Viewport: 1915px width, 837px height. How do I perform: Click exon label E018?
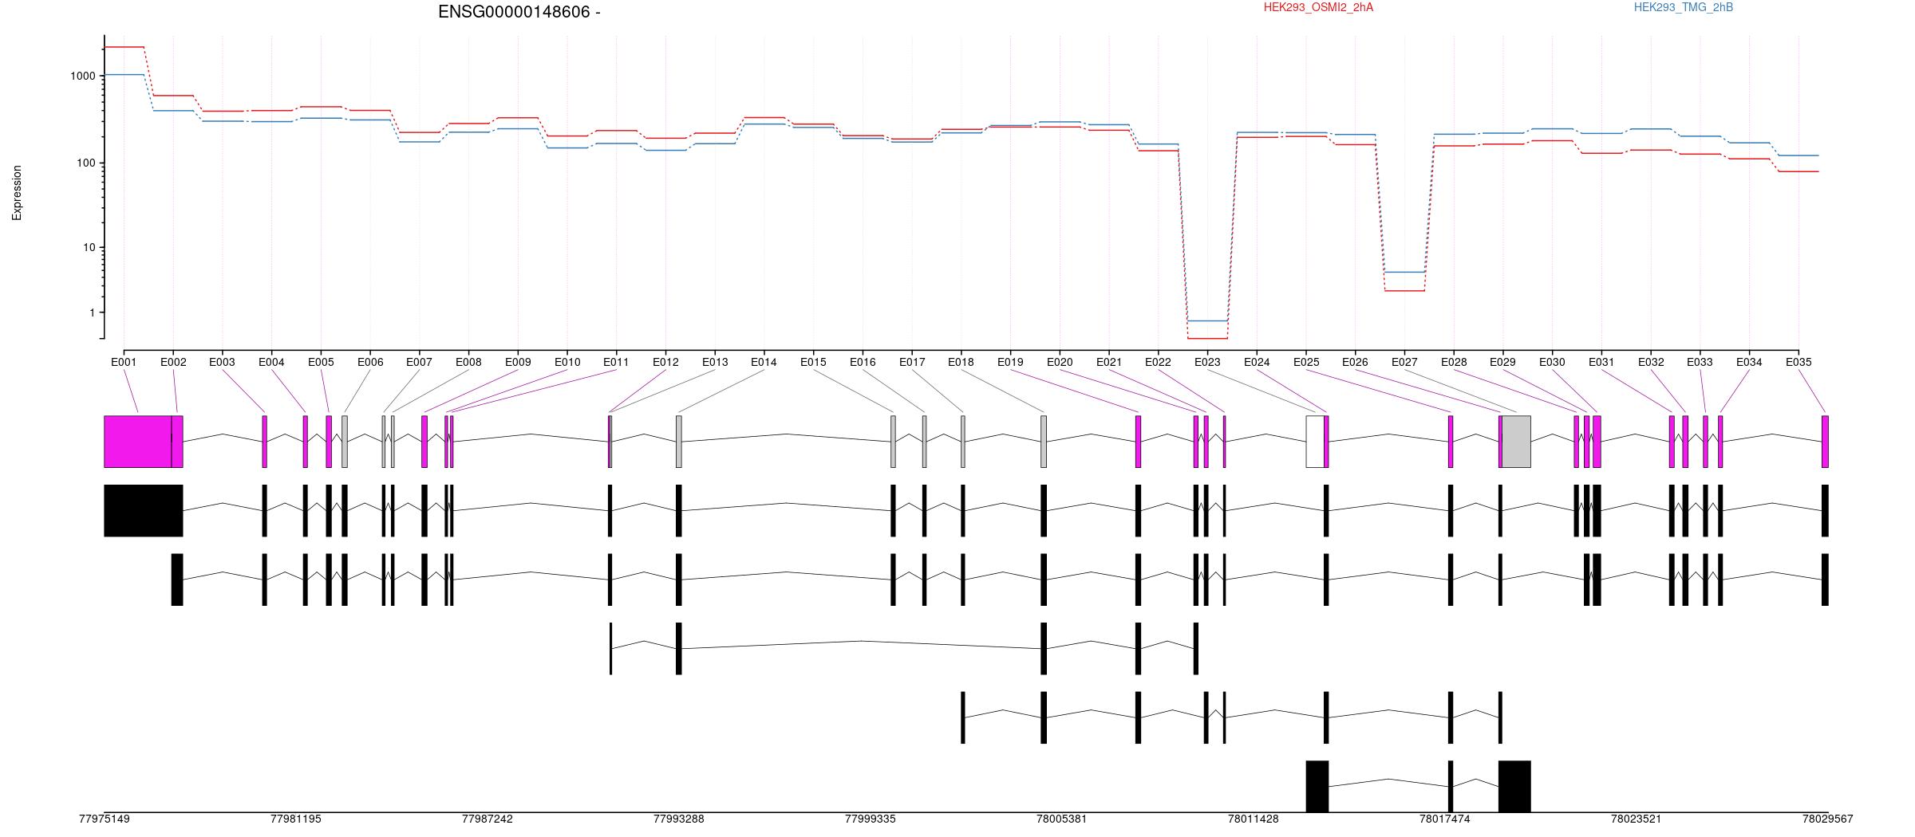pos(961,362)
